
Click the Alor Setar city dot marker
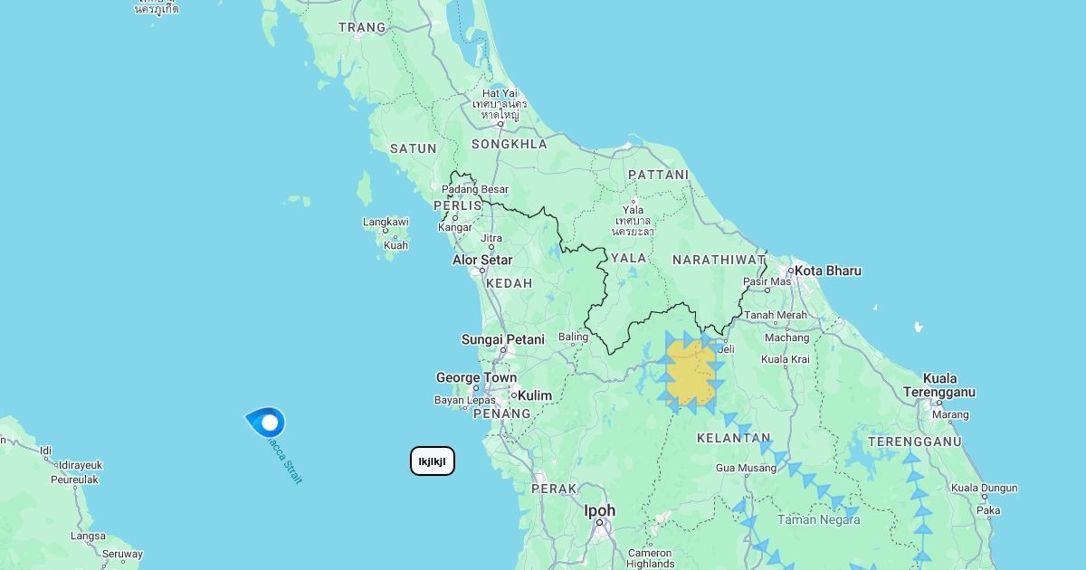coord(483,271)
